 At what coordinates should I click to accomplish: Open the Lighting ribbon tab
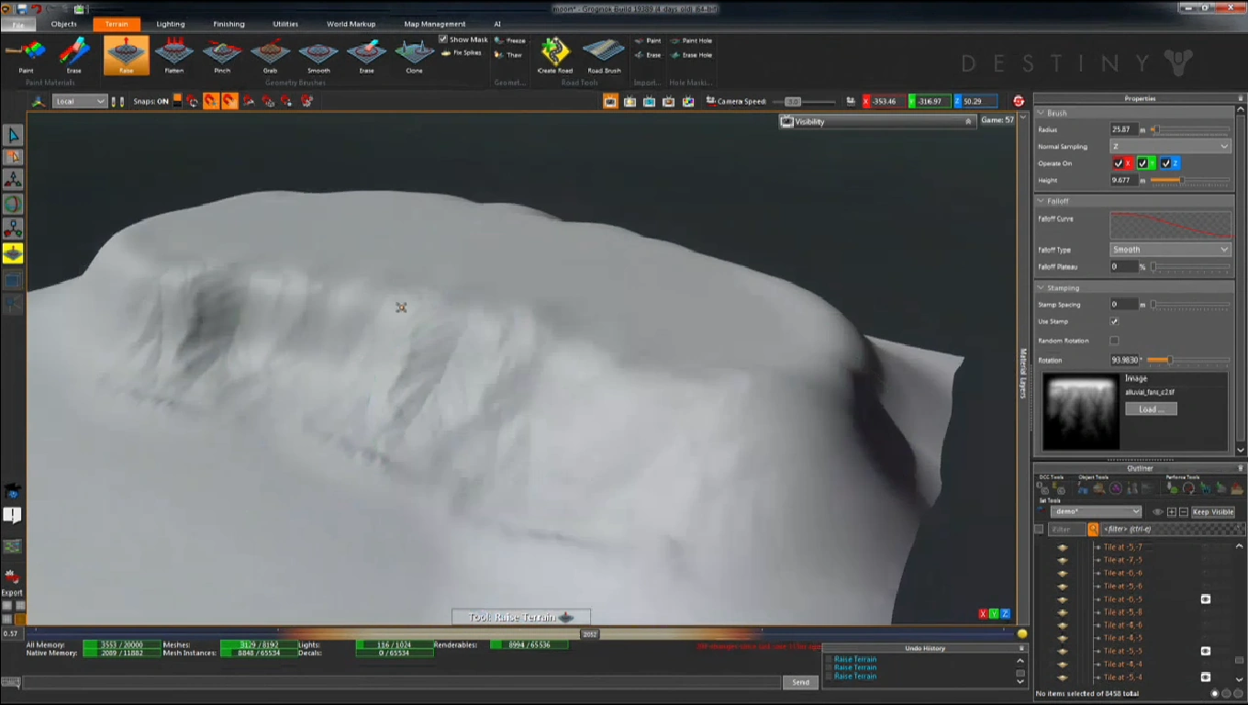tap(170, 24)
